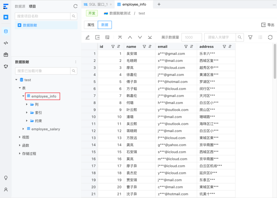Image resolution: width=277 pixels, height=198 pixels.
Task: Refresh the project list
Action: coord(75,6)
